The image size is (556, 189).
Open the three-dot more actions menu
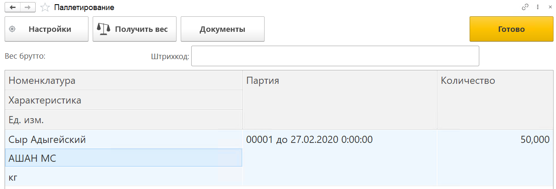(x=538, y=7)
